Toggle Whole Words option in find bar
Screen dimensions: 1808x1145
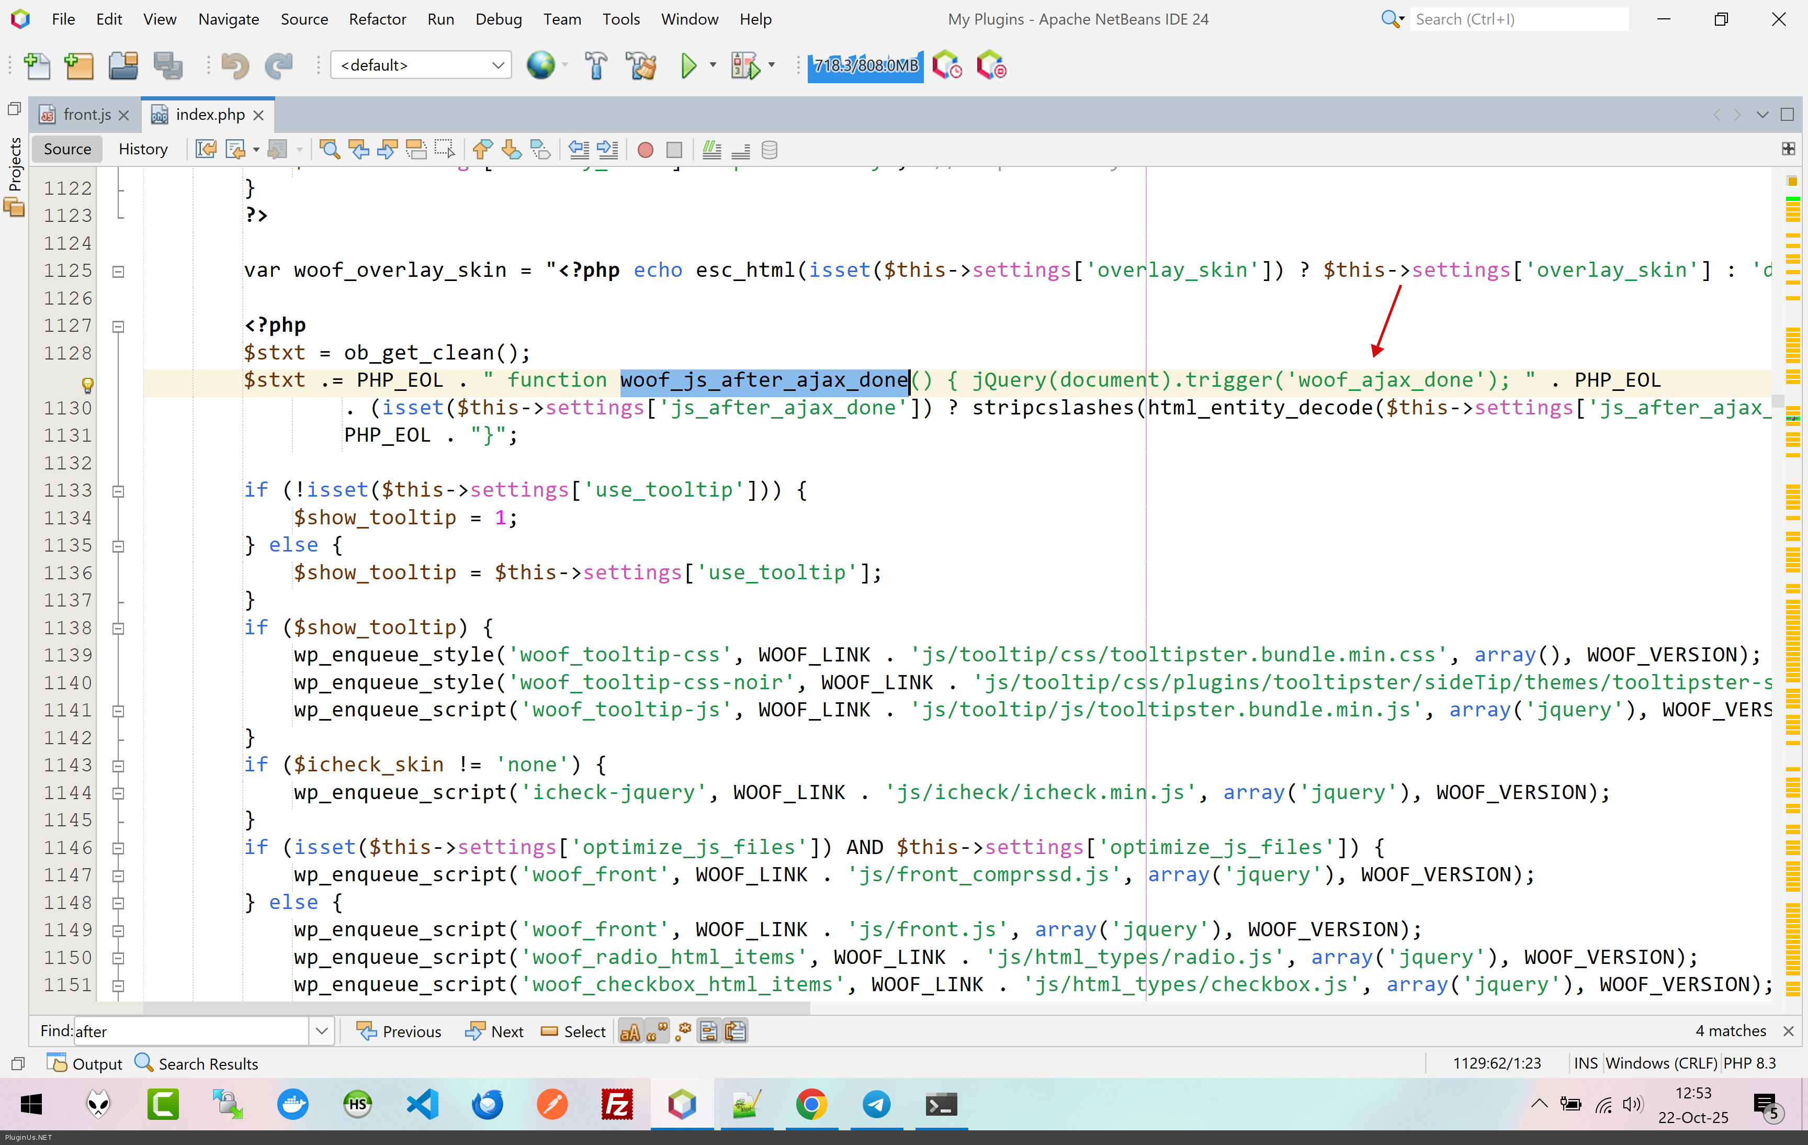click(x=656, y=1031)
